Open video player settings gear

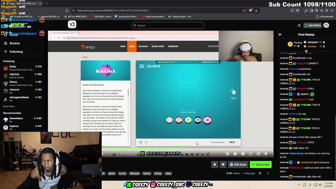point(266,154)
